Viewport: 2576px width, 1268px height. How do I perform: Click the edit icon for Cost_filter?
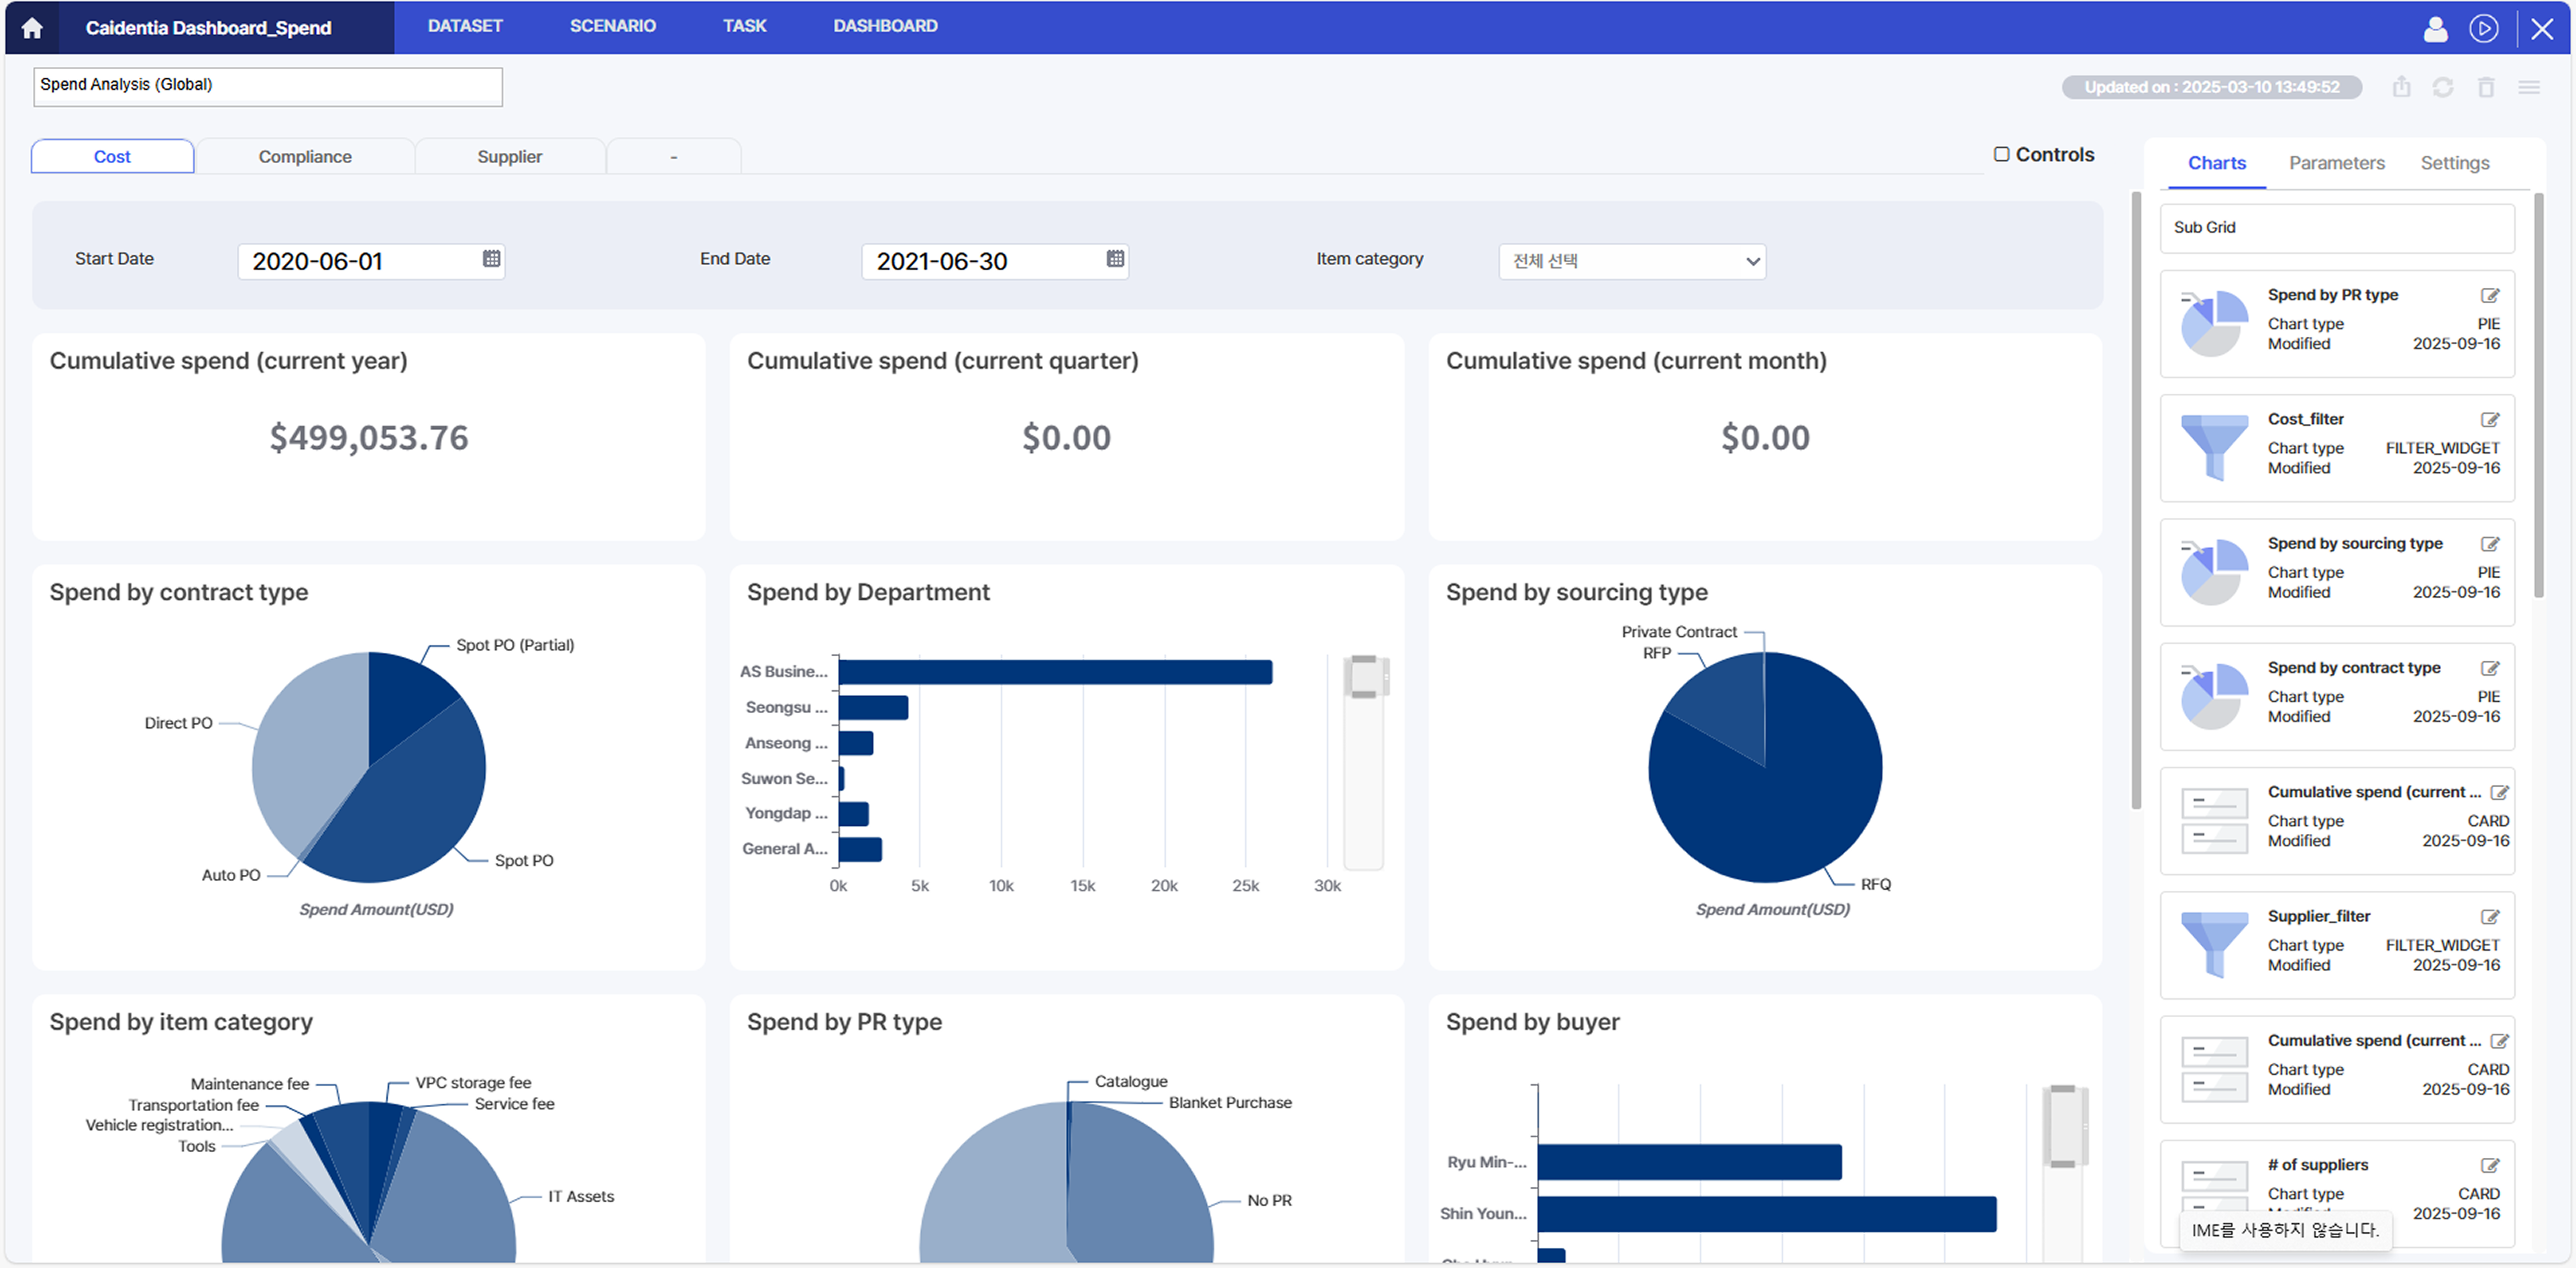[2490, 420]
